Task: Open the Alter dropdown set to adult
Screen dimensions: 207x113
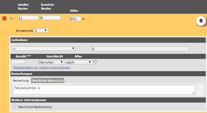Action: point(79,62)
